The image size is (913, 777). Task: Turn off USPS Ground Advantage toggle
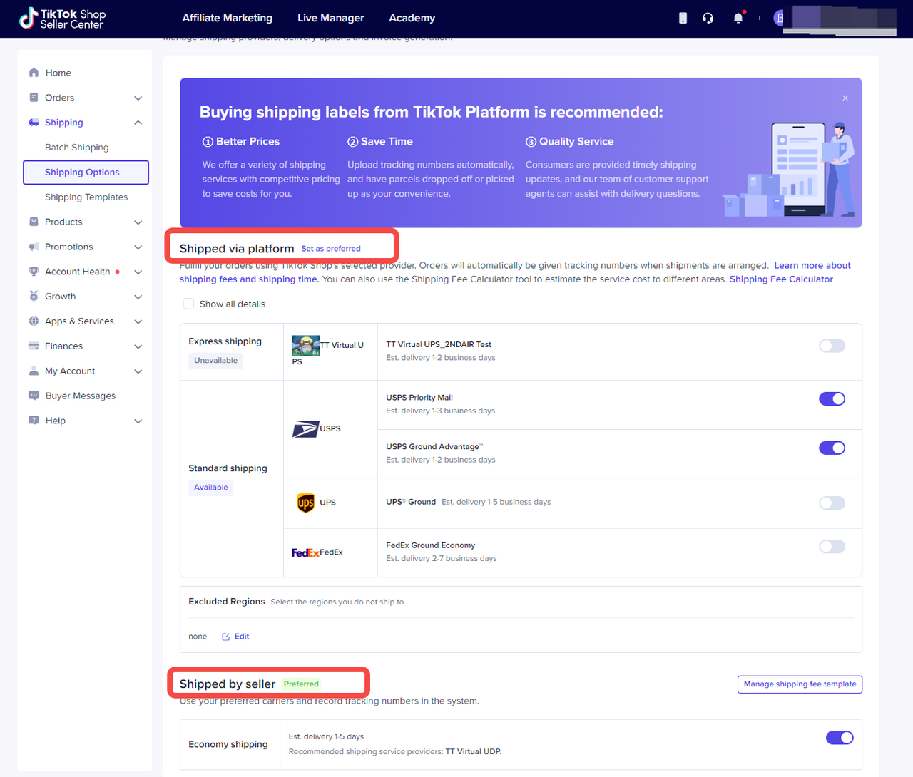(832, 448)
